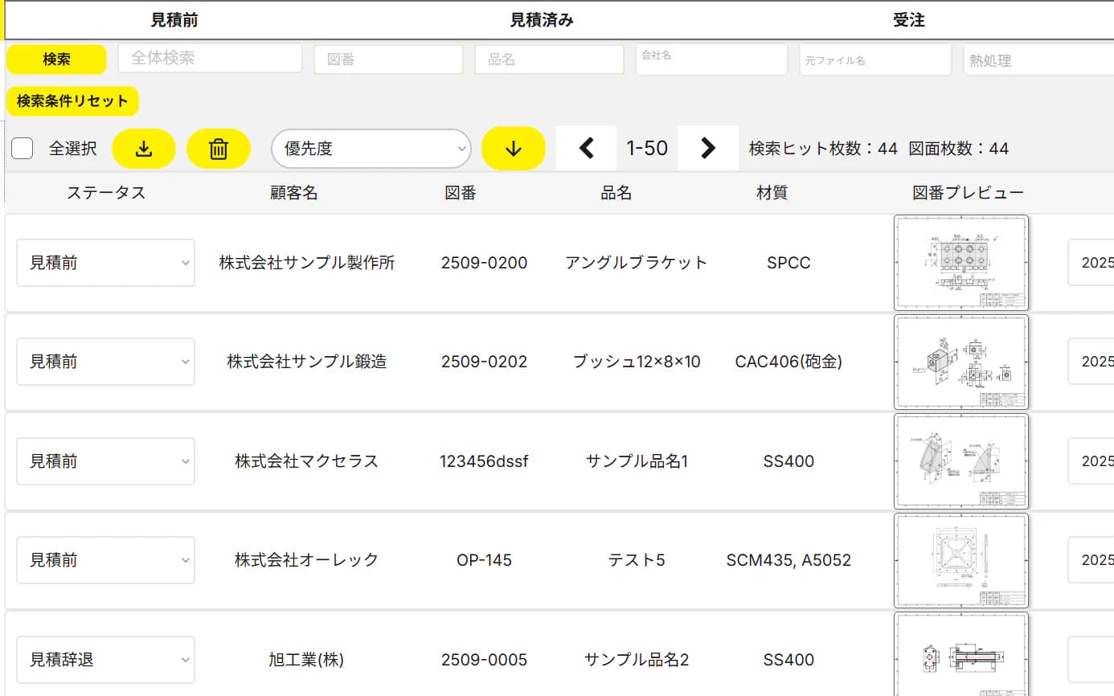Image resolution: width=1114 pixels, height=696 pixels.
Task: Open drawing preview for サンプル品名2
Action: pyautogui.click(x=961, y=654)
